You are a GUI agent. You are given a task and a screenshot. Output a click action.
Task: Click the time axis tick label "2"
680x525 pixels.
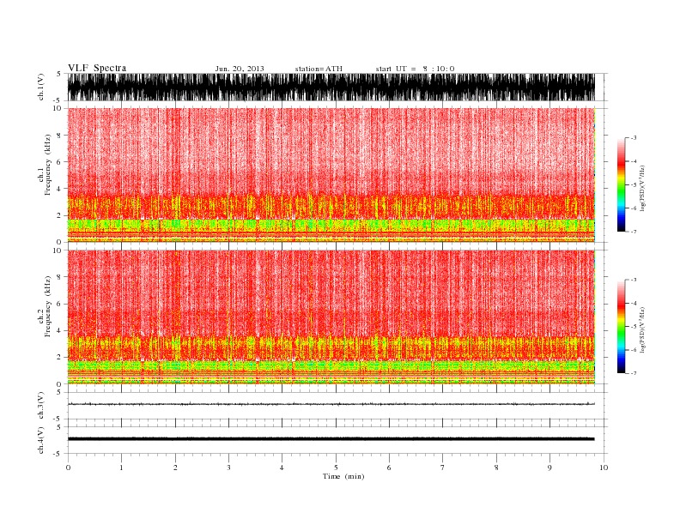[175, 468]
